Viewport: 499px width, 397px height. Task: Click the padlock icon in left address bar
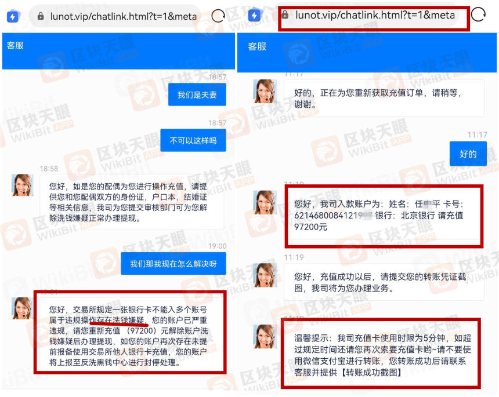click(41, 17)
